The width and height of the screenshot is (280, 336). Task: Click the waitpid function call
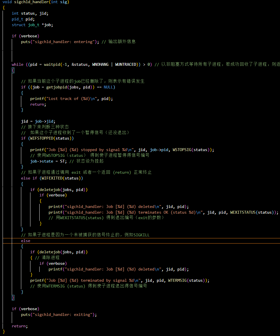coord(52,65)
